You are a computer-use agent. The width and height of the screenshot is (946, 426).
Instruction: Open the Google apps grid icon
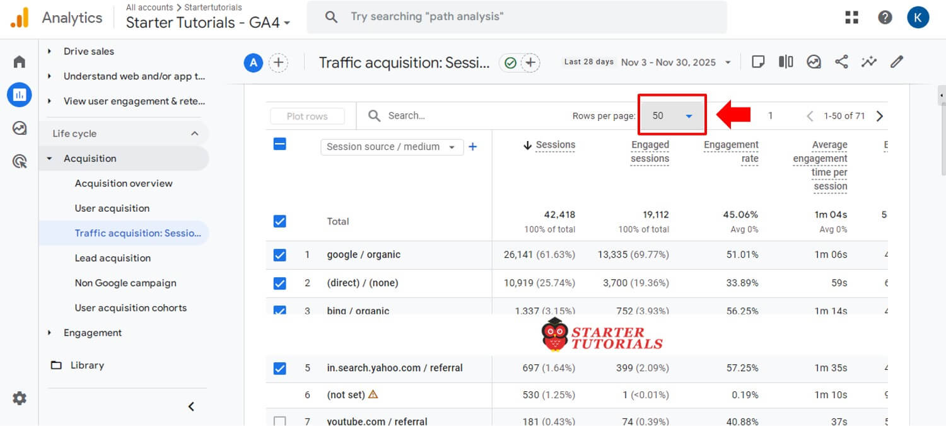click(852, 17)
